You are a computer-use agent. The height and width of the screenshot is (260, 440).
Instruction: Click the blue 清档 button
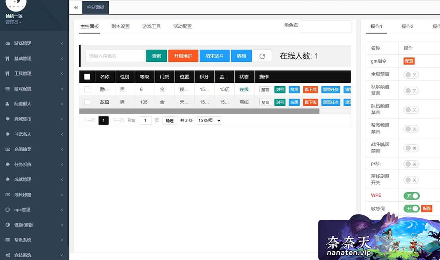(241, 56)
